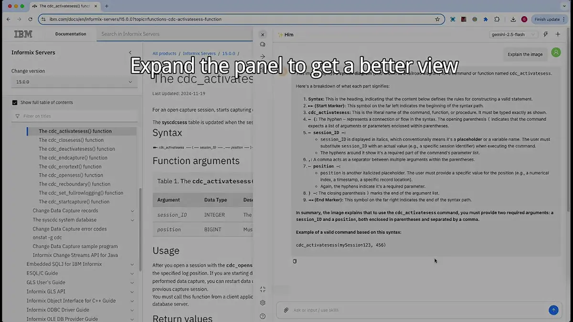Click Finish update button
This screenshot has height=322, width=573.
550,19
